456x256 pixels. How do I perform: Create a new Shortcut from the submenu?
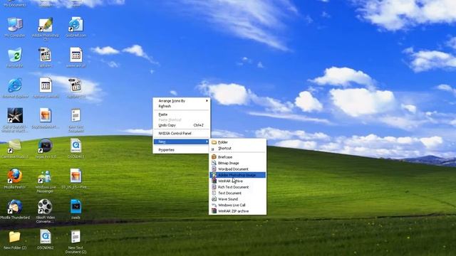237,149
